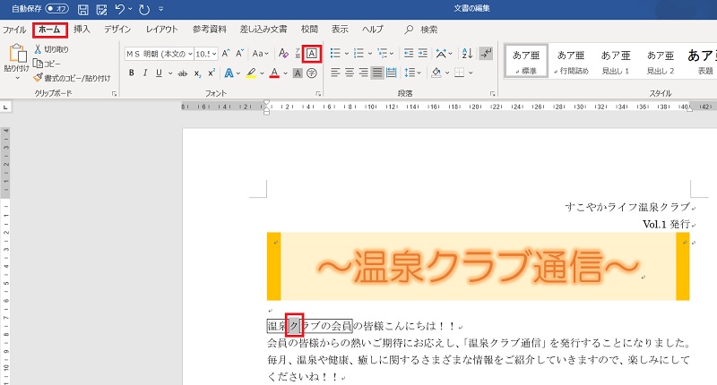Open the font name dropdown
Image resolution: width=717 pixels, height=385 pixels.
(x=190, y=54)
